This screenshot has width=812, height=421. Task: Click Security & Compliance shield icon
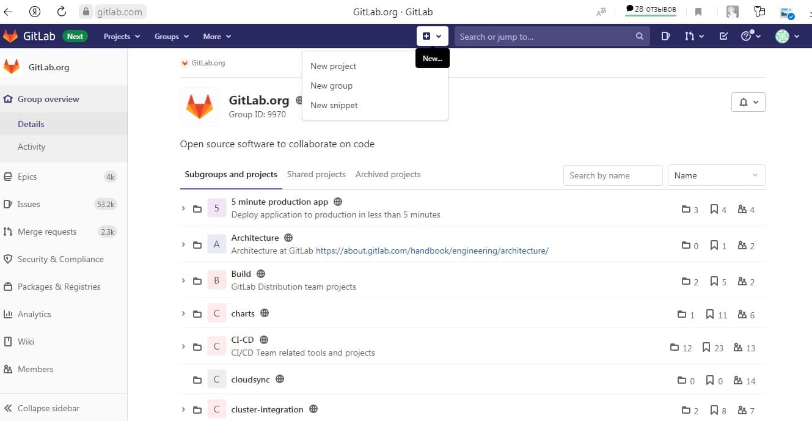8,259
